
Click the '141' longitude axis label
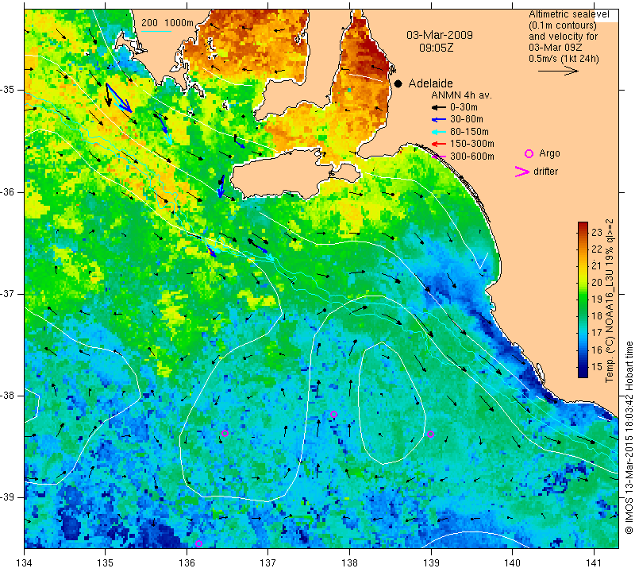click(594, 563)
